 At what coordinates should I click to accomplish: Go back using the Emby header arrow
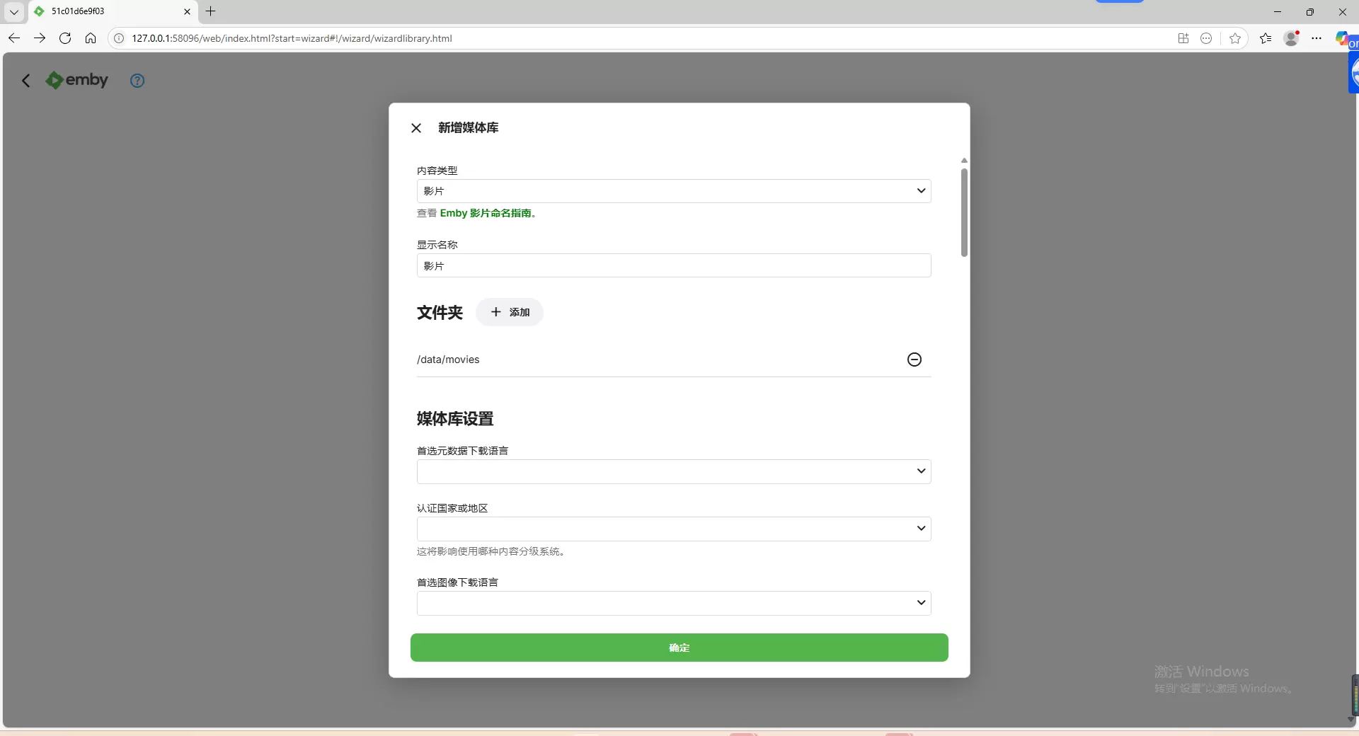coord(26,81)
